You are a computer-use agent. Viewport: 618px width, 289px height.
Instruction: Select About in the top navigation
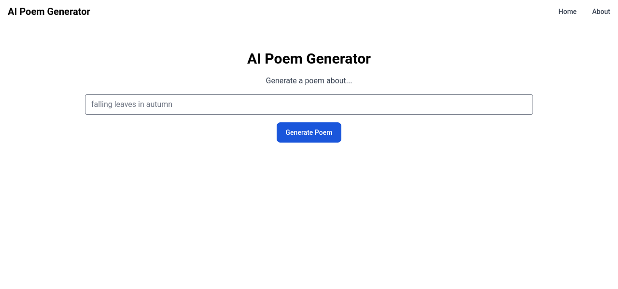[601, 12]
